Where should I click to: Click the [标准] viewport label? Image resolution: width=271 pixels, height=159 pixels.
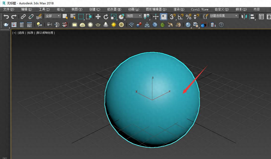[31, 33]
